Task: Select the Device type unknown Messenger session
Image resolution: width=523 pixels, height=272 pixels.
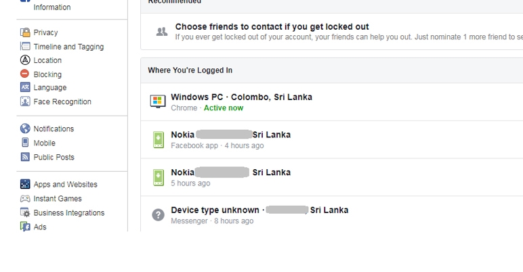Action: [332, 214]
